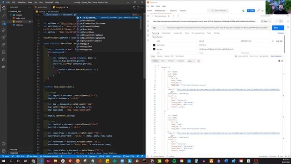This screenshot has width=291, height=164.
Task: Click the request URL input field in Postman
Action: point(218,28)
